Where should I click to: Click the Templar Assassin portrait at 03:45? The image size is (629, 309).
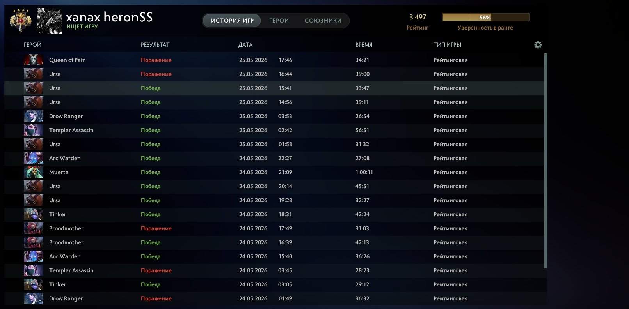click(34, 270)
